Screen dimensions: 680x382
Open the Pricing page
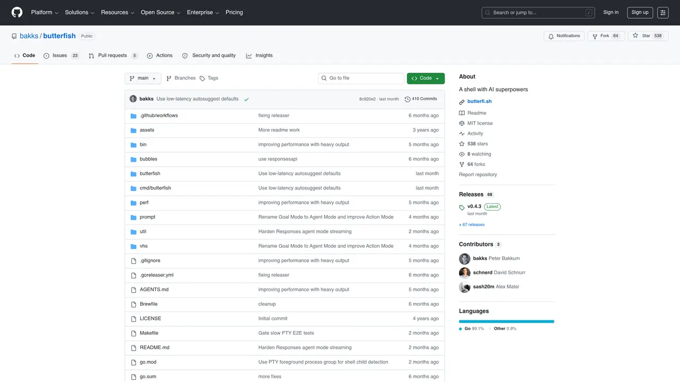coord(234,12)
